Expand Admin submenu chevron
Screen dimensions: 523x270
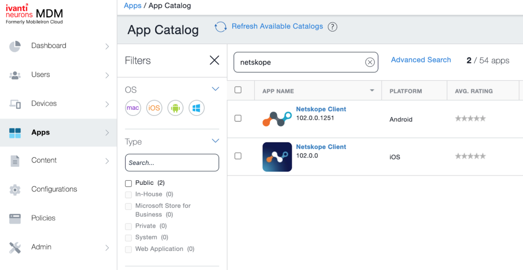(107, 248)
